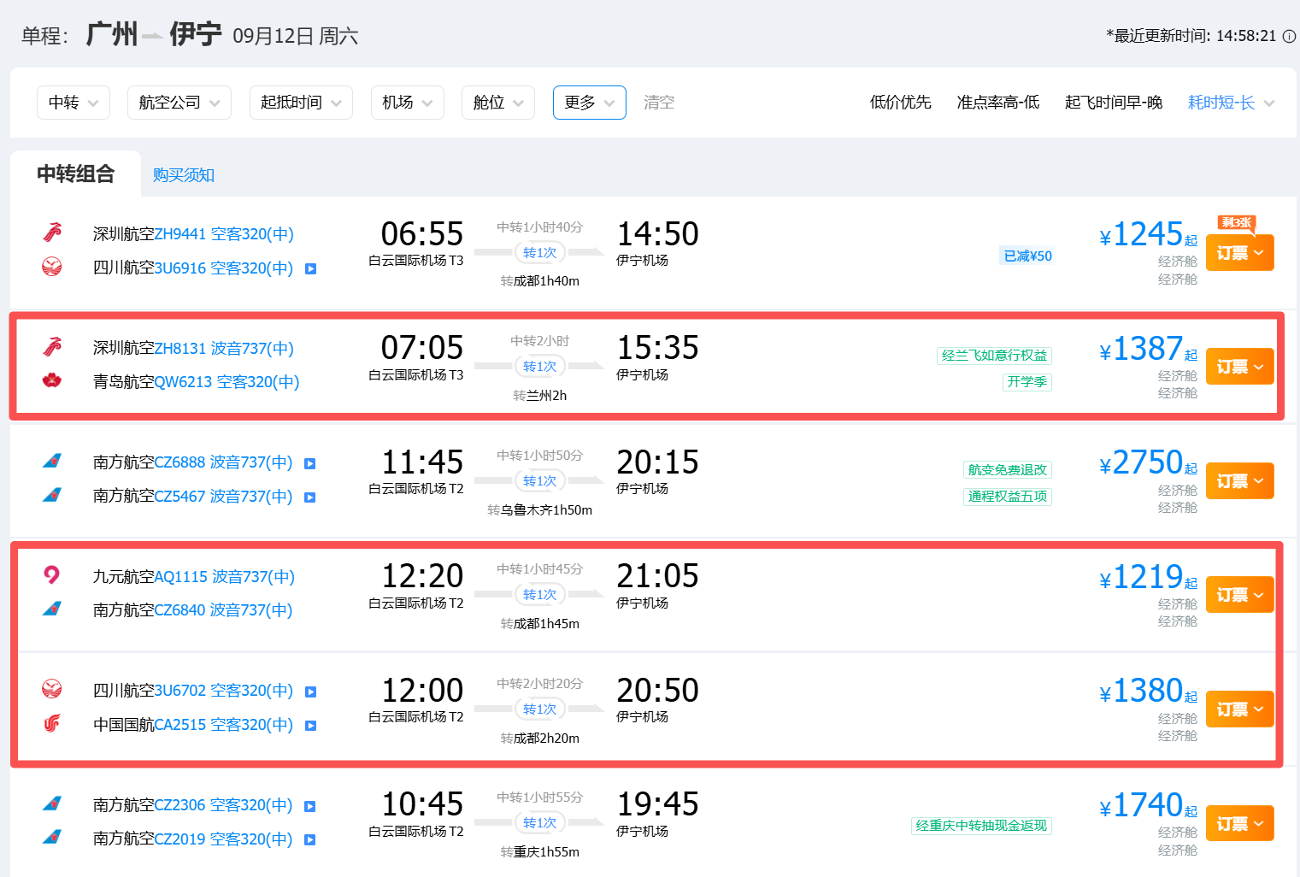Open the 机场 filter dropdown

(408, 103)
